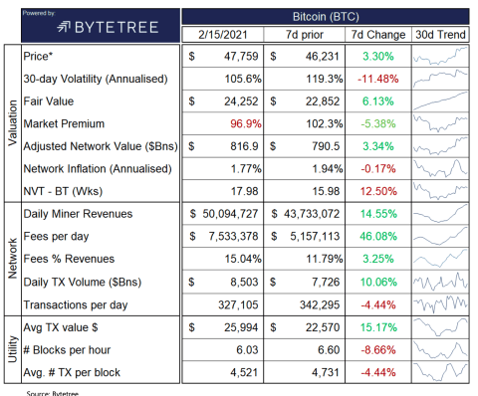Click the 46.08% fees change cell

[x=378, y=236]
